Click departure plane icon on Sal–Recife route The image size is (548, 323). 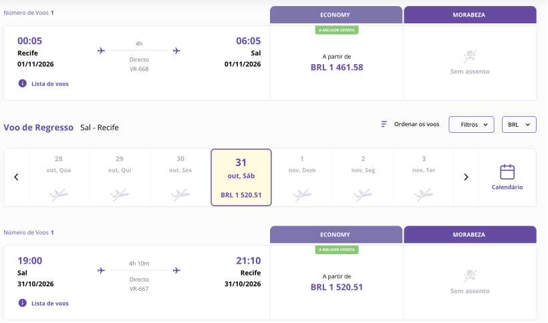coord(101,270)
